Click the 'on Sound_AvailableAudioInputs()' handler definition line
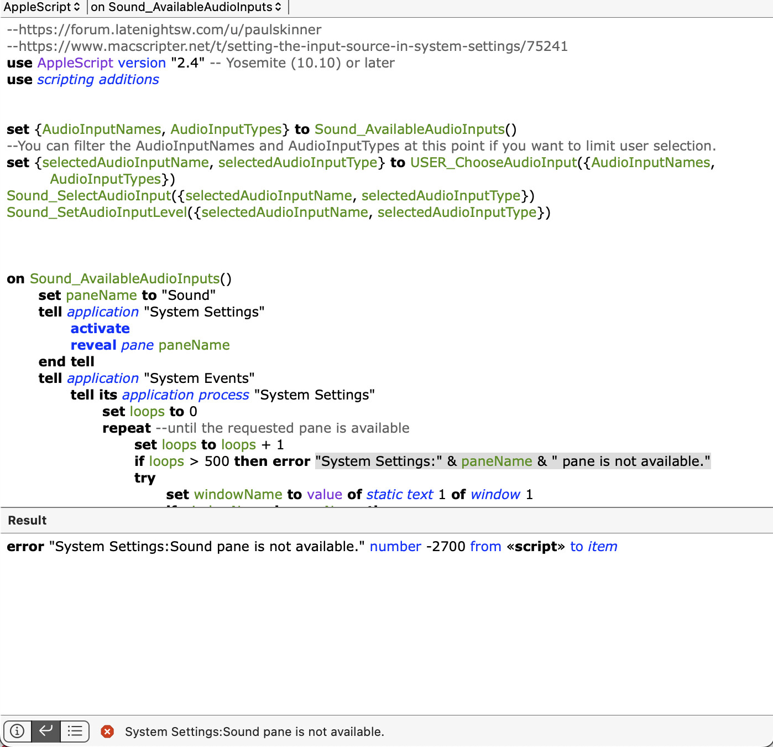 [x=119, y=279]
